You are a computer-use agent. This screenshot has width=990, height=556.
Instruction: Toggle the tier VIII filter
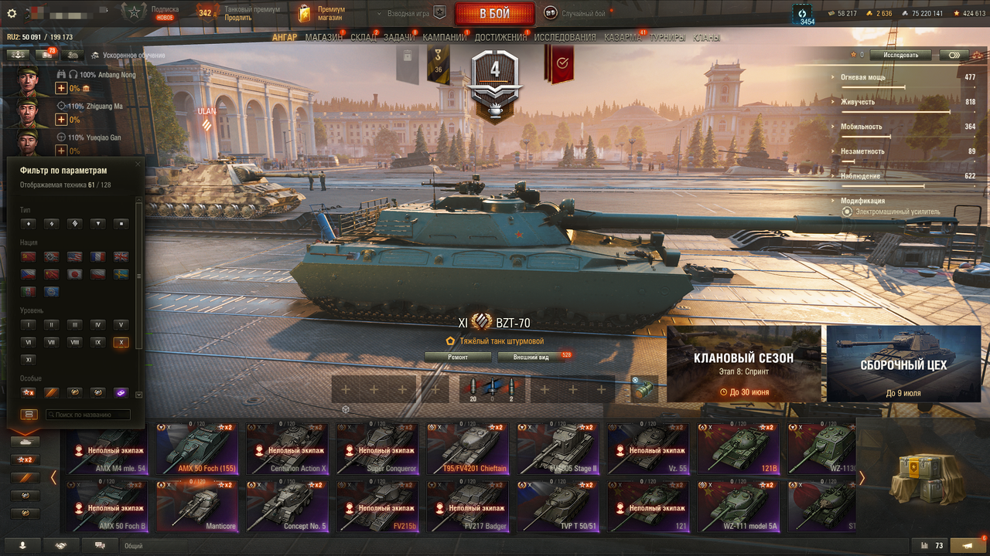75,342
